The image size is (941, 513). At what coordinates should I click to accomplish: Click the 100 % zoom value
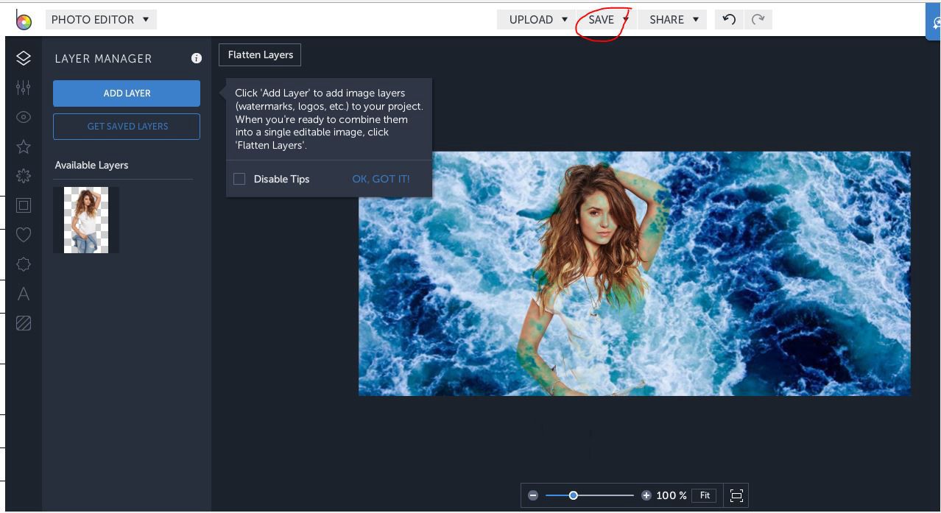[671, 495]
